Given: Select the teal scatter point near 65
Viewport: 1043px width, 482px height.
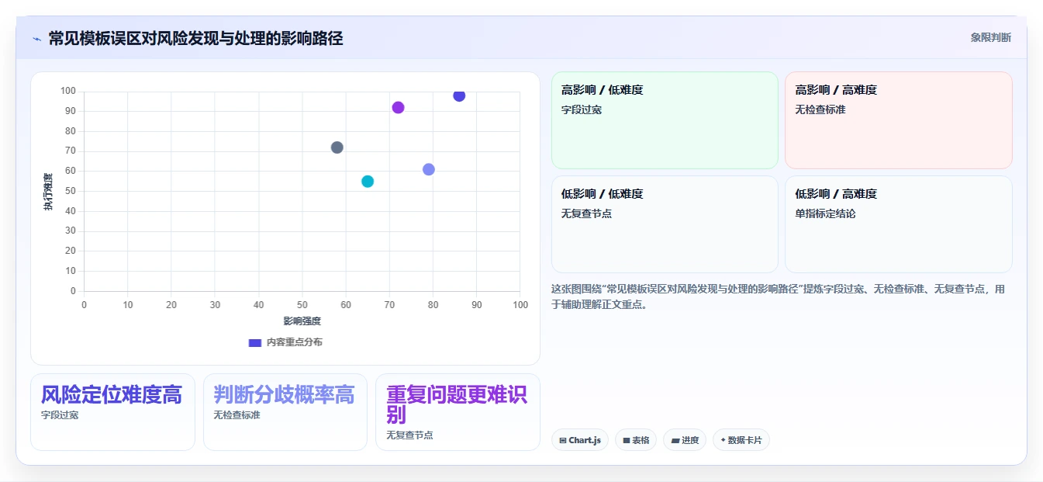Looking at the screenshot, I should [x=368, y=182].
